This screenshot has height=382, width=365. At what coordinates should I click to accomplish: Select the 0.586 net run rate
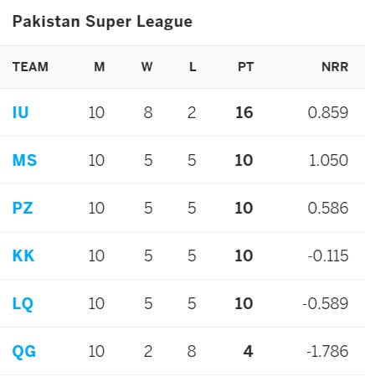328,208
